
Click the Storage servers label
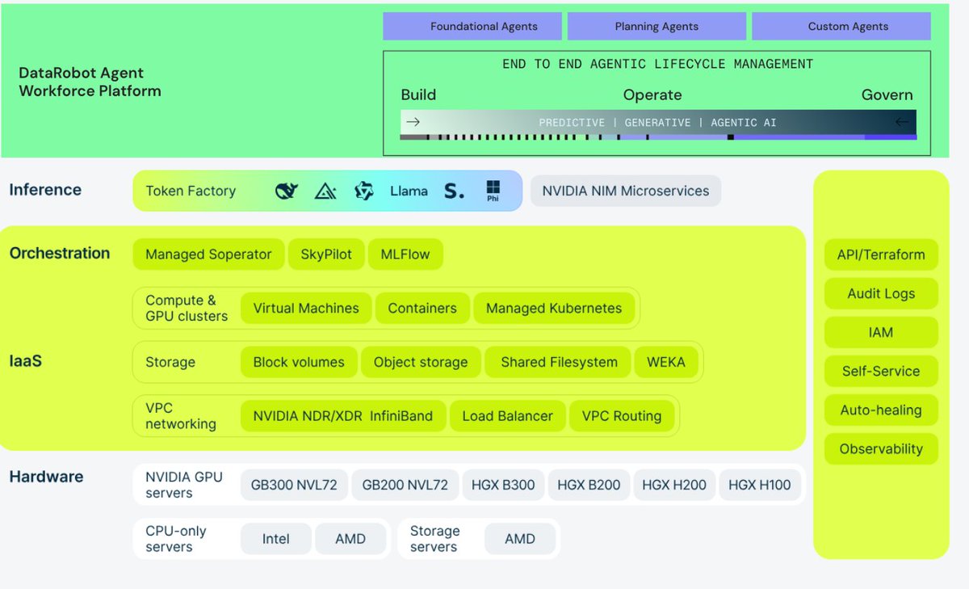(x=434, y=539)
